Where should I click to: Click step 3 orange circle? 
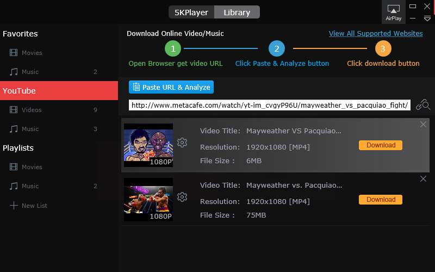click(383, 48)
